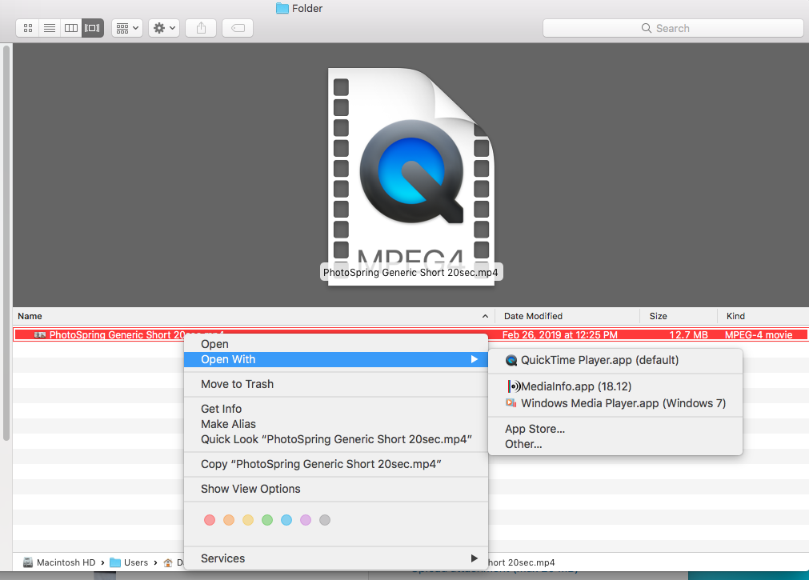Switch to list view
809x580 pixels.
50,28
